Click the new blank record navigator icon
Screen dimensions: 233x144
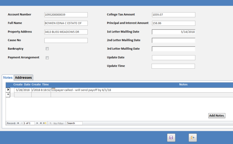[x=45, y=123]
